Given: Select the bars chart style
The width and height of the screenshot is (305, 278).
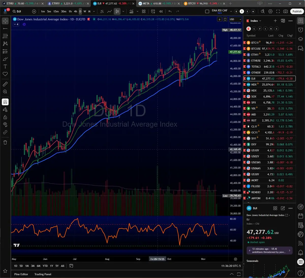Looking at the screenshot, I should coord(102,11).
